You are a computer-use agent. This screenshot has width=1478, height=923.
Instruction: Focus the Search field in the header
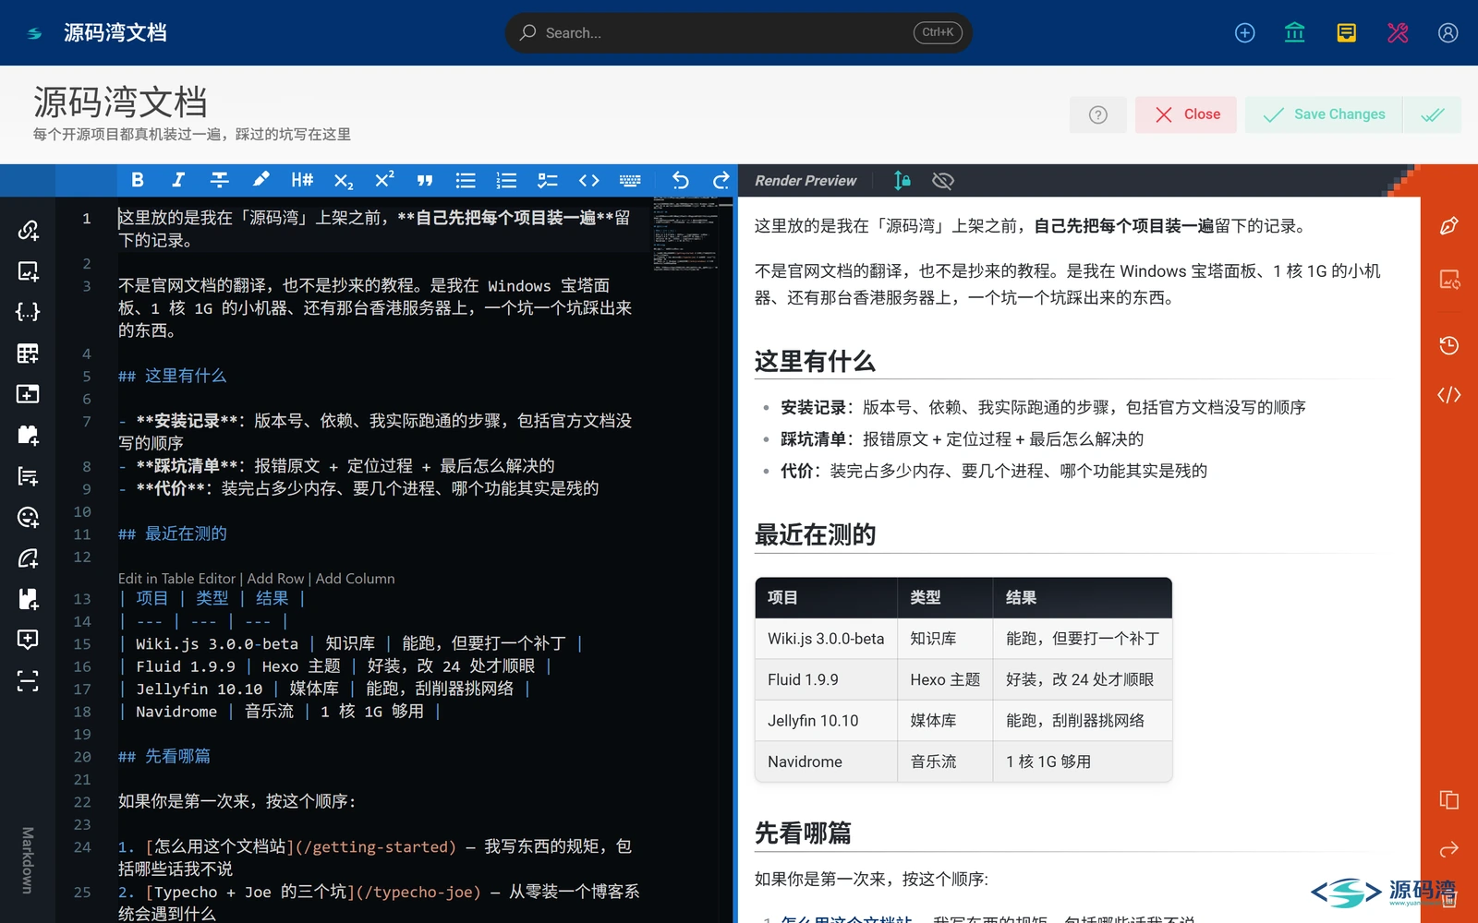738,32
